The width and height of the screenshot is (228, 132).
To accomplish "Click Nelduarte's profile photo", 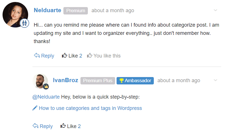I will pyautogui.click(x=15, y=15).
